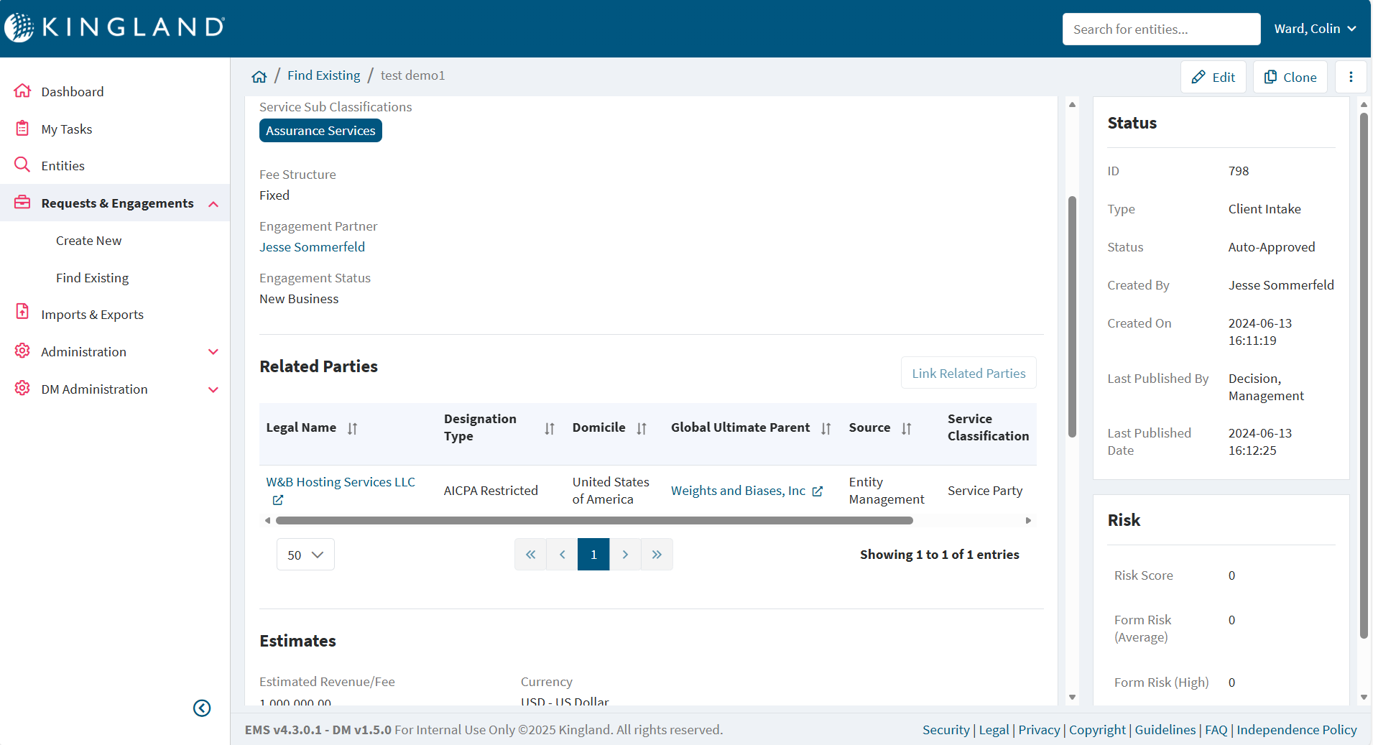Click the Search for entities field
The width and height of the screenshot is (1373, 745).
1161,29
